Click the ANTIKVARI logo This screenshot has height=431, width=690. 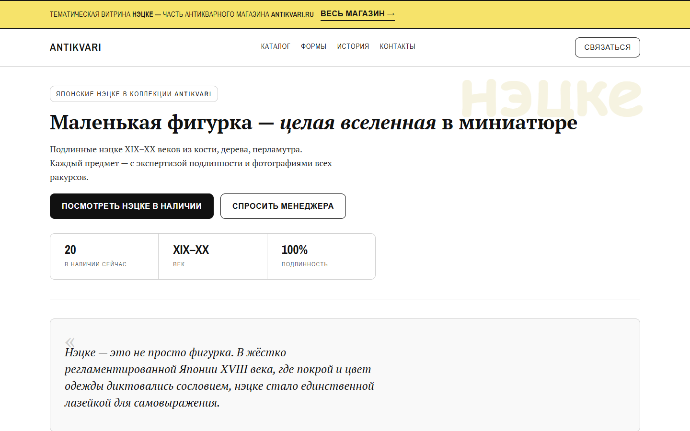75,47
